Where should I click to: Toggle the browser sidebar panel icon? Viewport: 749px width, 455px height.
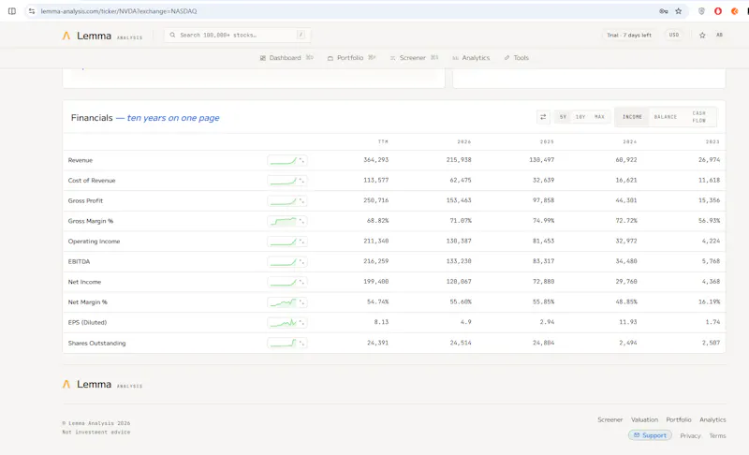point(12,11)
